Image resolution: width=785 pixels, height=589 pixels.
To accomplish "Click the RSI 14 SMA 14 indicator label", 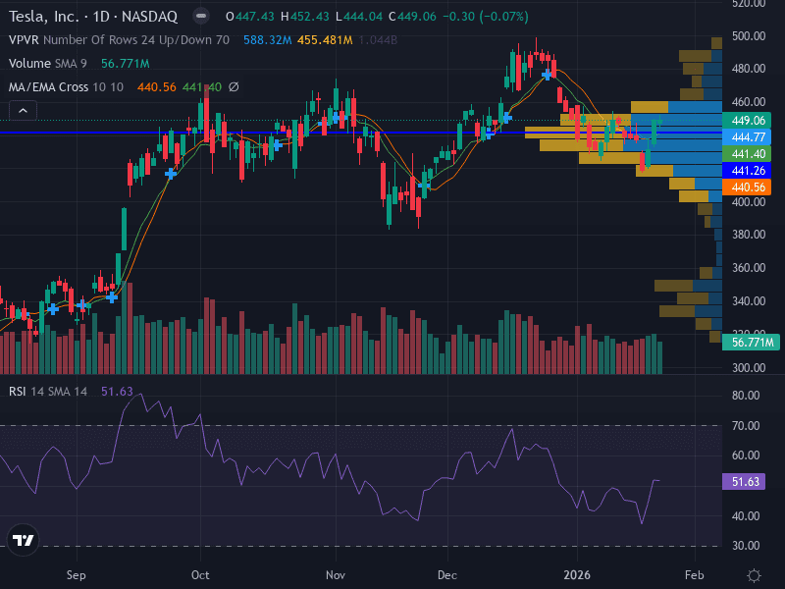I will point(47,392).
